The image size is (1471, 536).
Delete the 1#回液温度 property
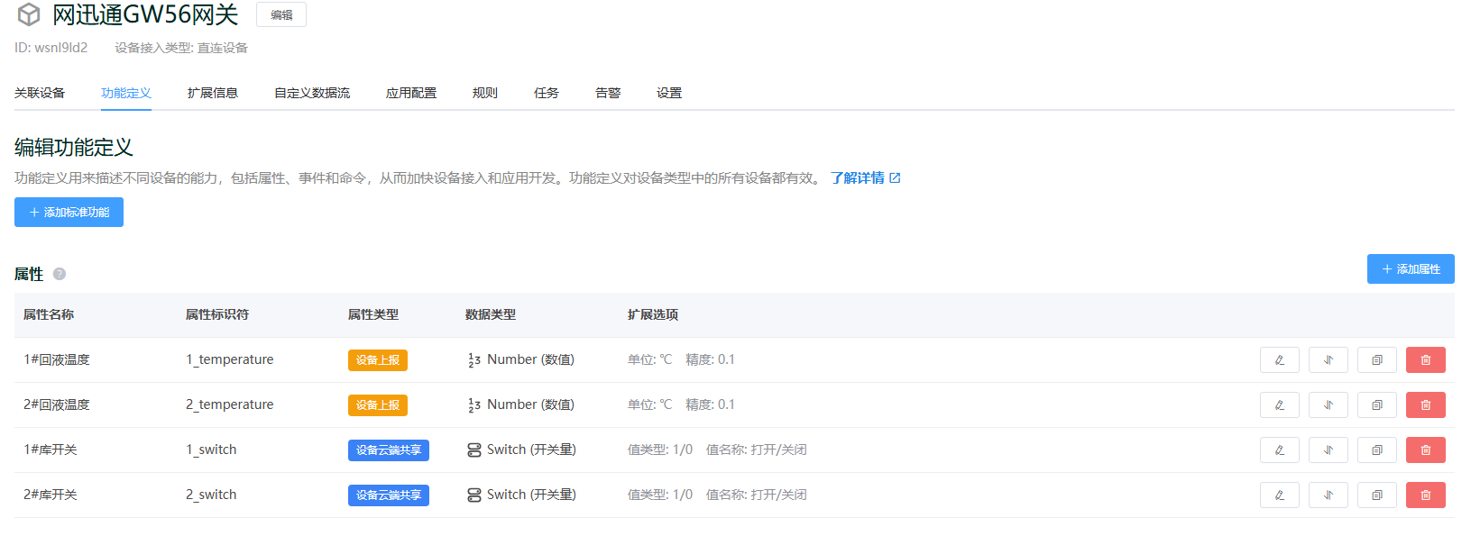point(1425,359)
